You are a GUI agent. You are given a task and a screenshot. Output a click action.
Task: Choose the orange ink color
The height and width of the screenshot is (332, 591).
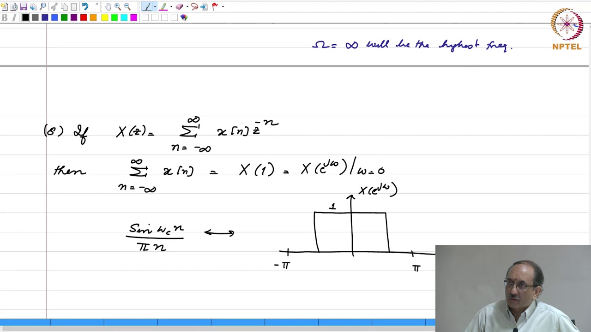click(93, 18)
